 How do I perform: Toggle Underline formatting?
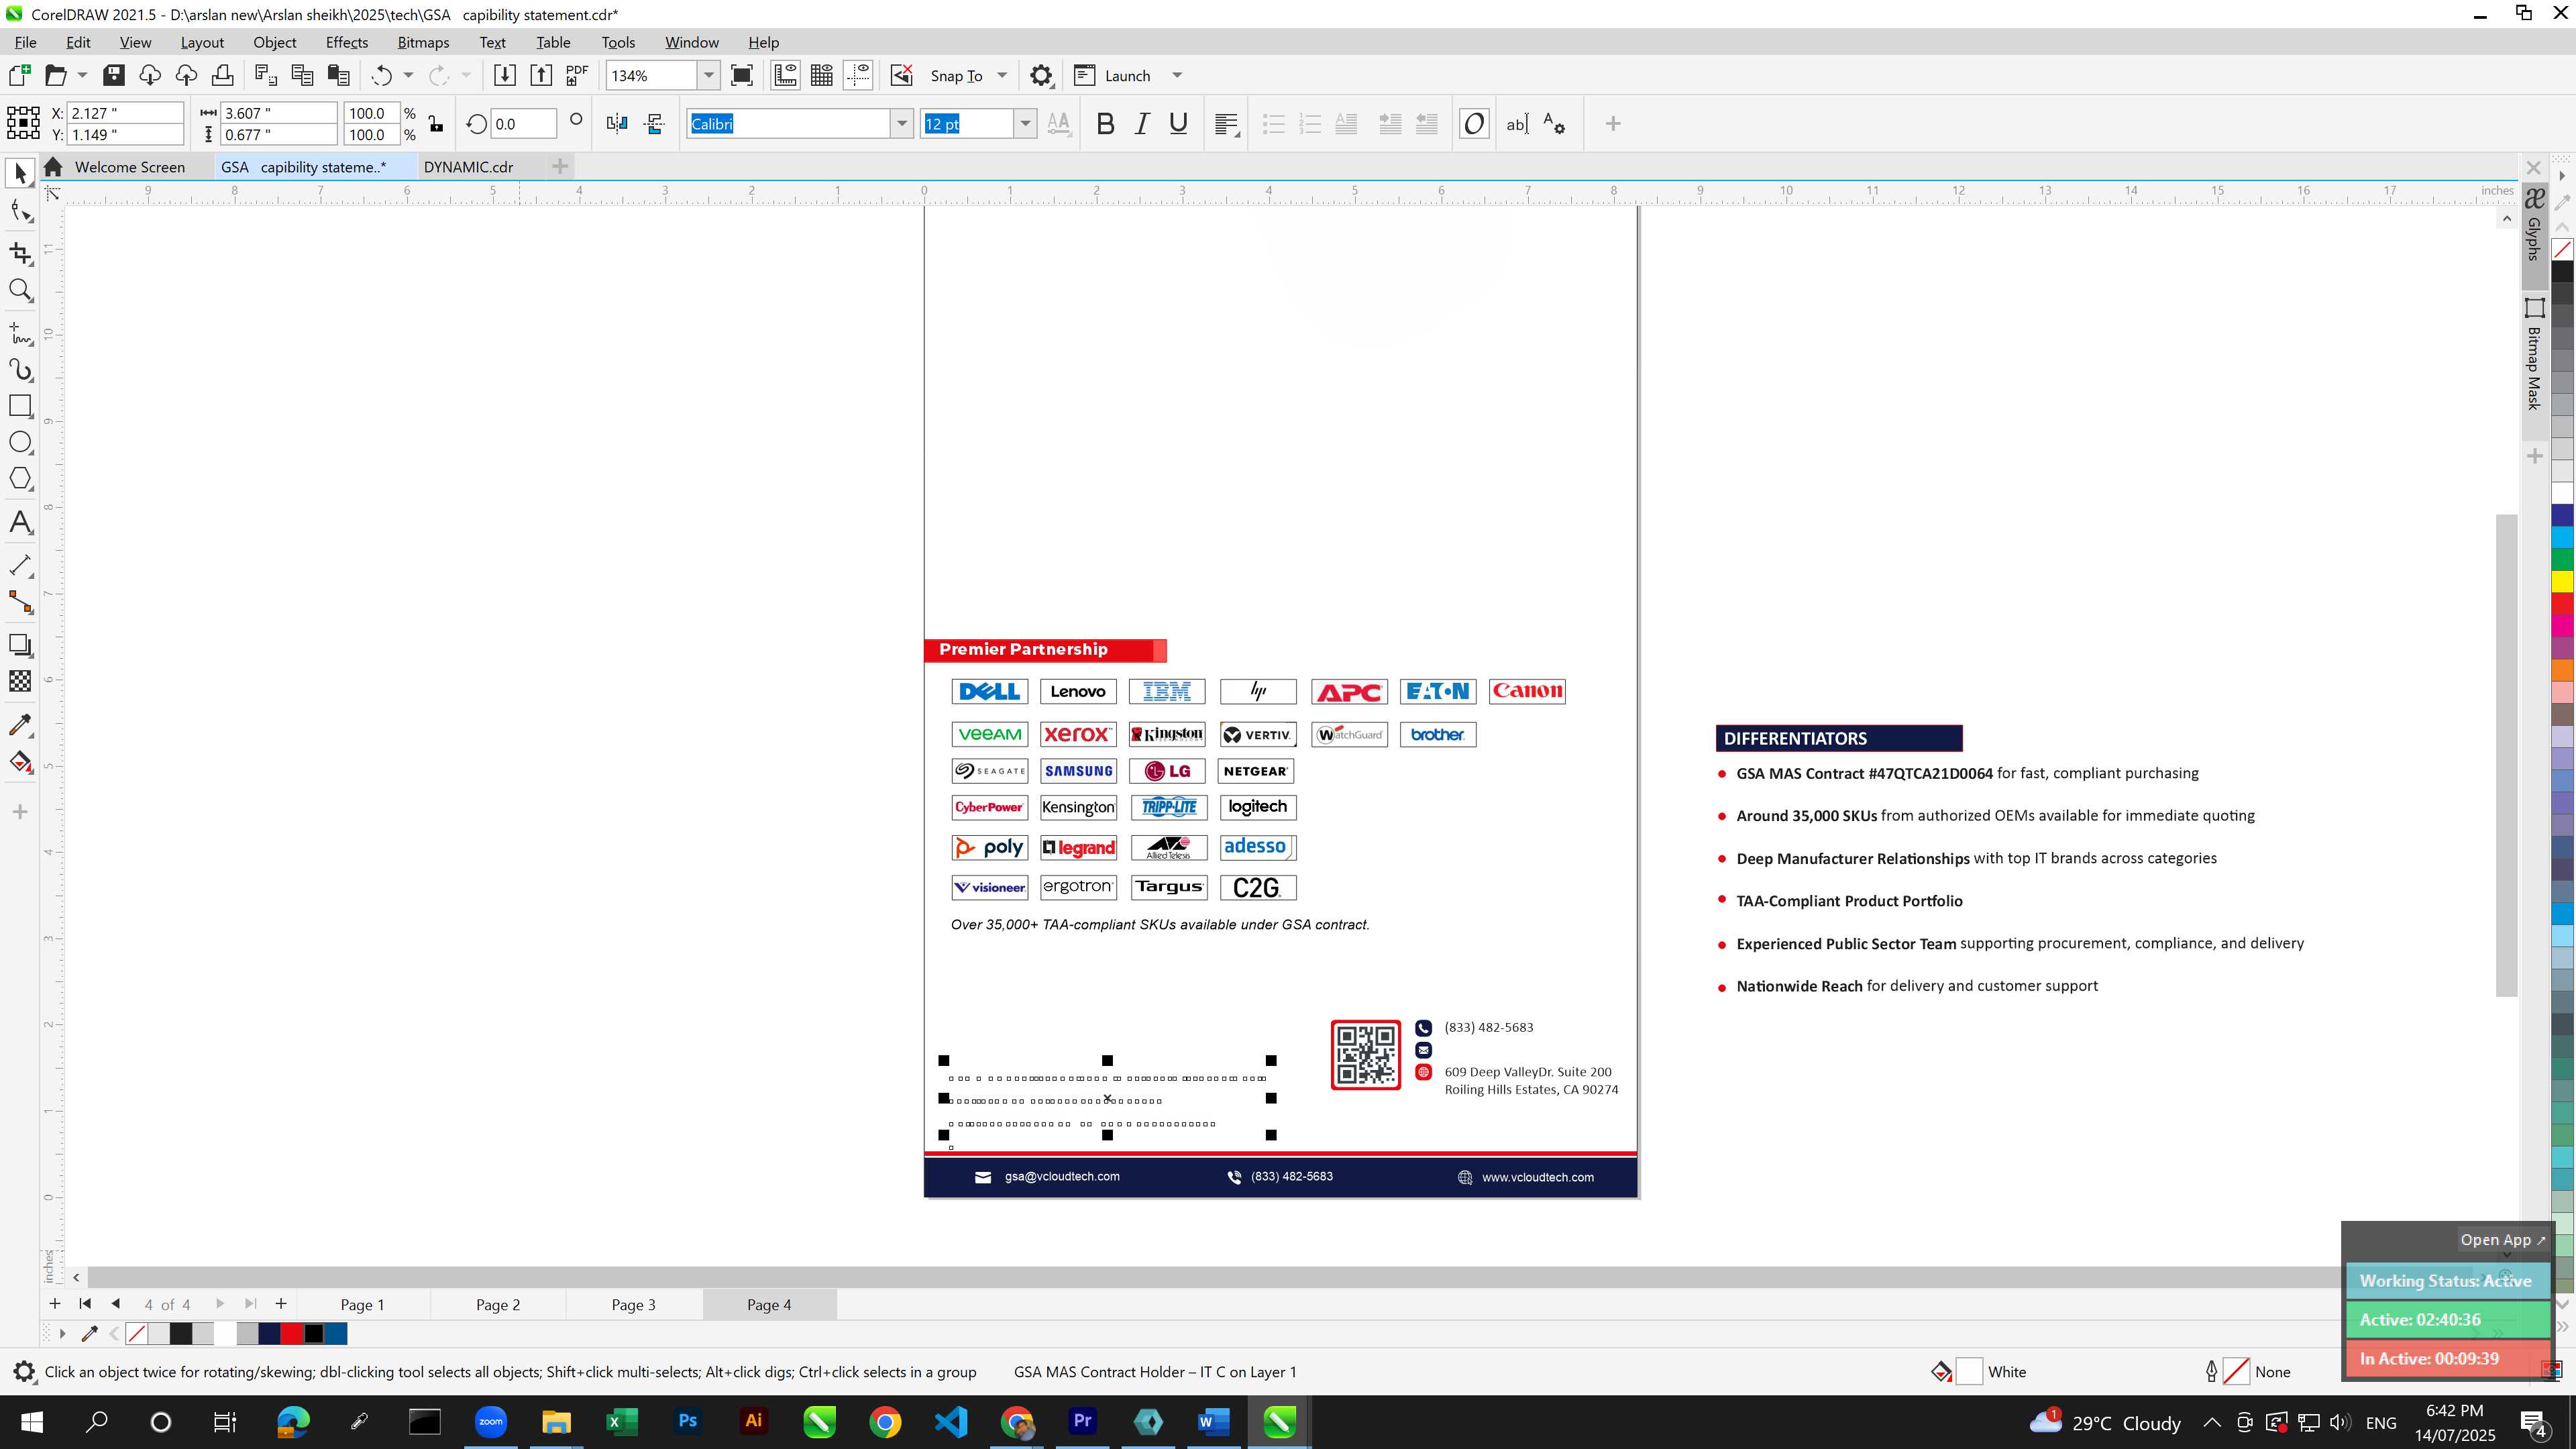tap(1179, 124)
